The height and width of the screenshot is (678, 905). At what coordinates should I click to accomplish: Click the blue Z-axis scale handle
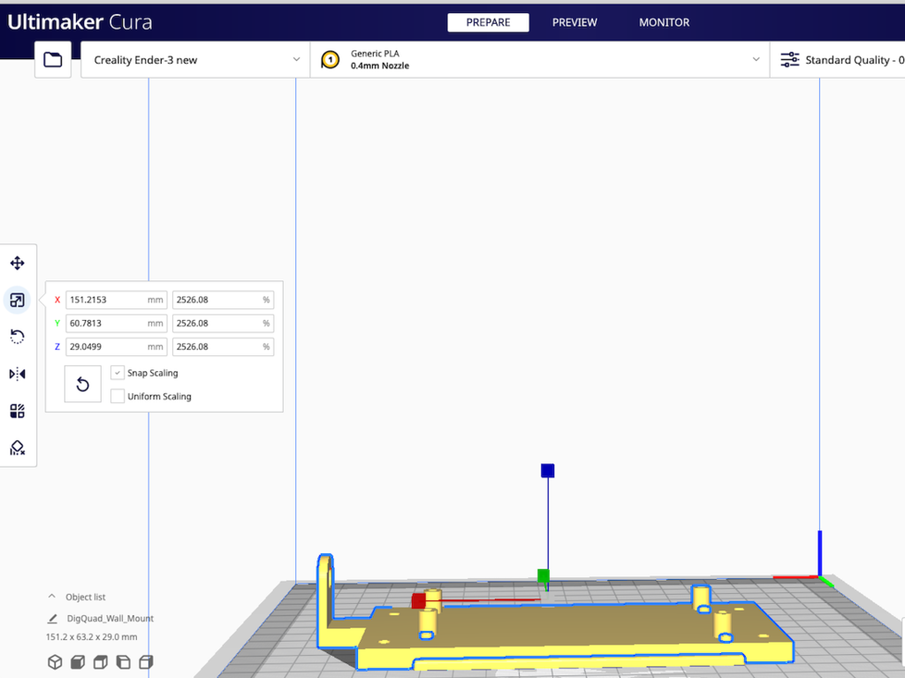547,470
